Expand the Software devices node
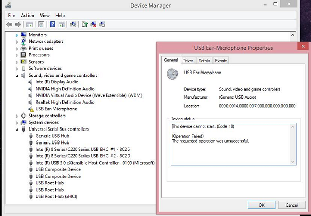Screen dimensions: 311x216 click(17, 69)
